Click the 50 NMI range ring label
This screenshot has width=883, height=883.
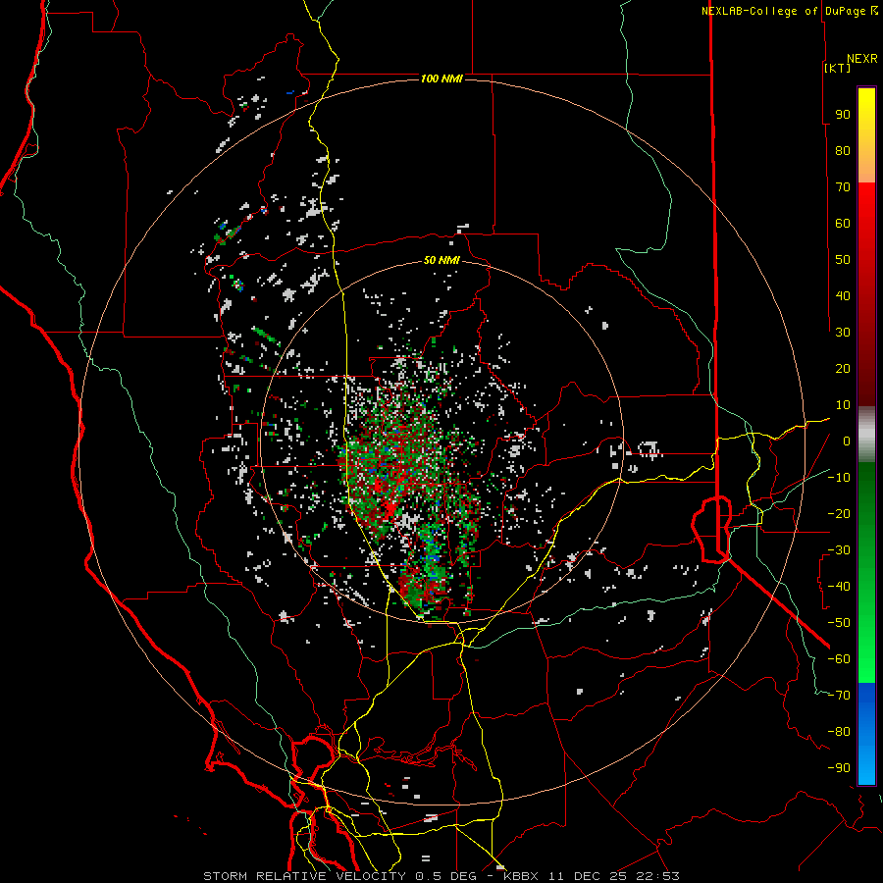coord(441,260)
